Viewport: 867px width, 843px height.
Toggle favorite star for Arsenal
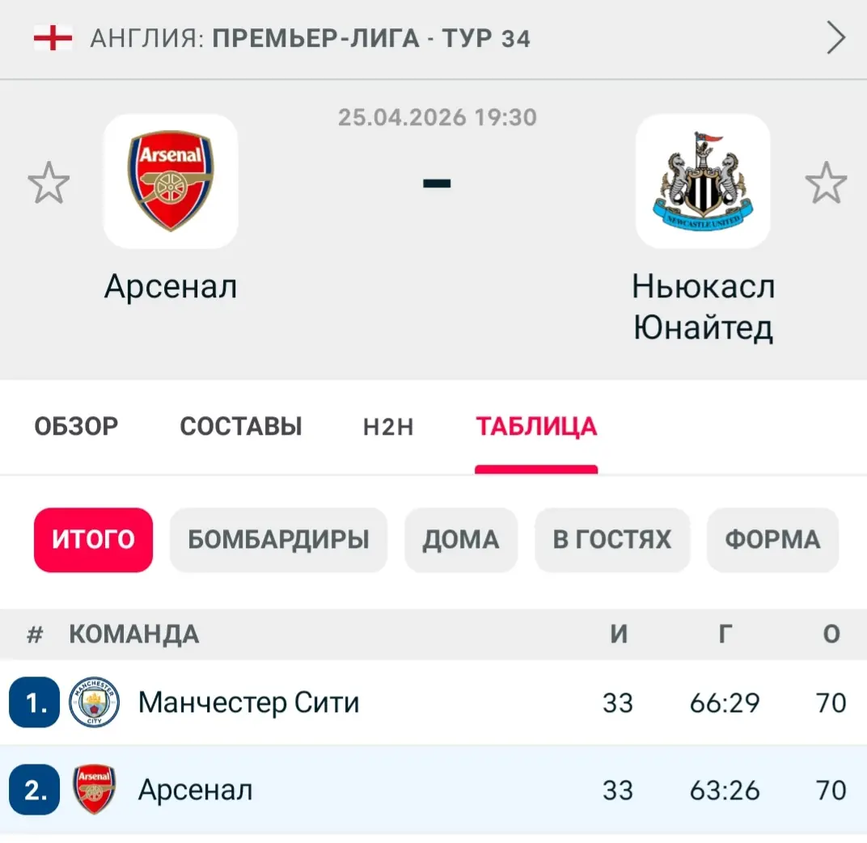49,183
